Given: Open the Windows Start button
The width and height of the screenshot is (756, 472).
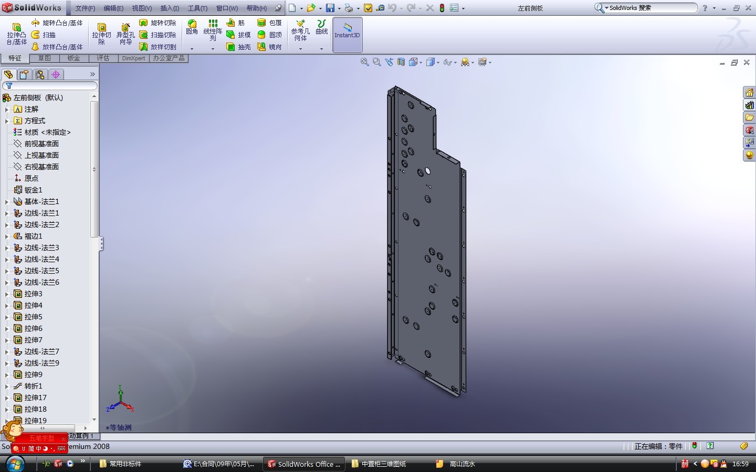Looking at the screenshot, I should [x=15, y=464].
